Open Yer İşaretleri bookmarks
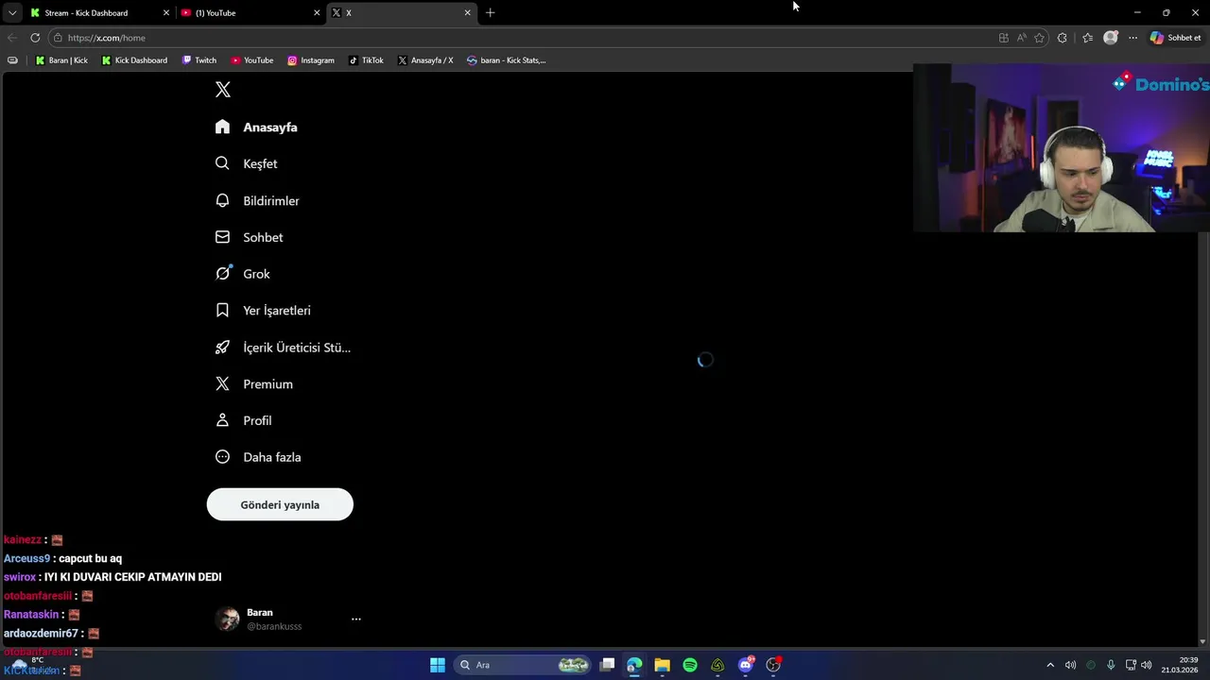 point(263,310)
